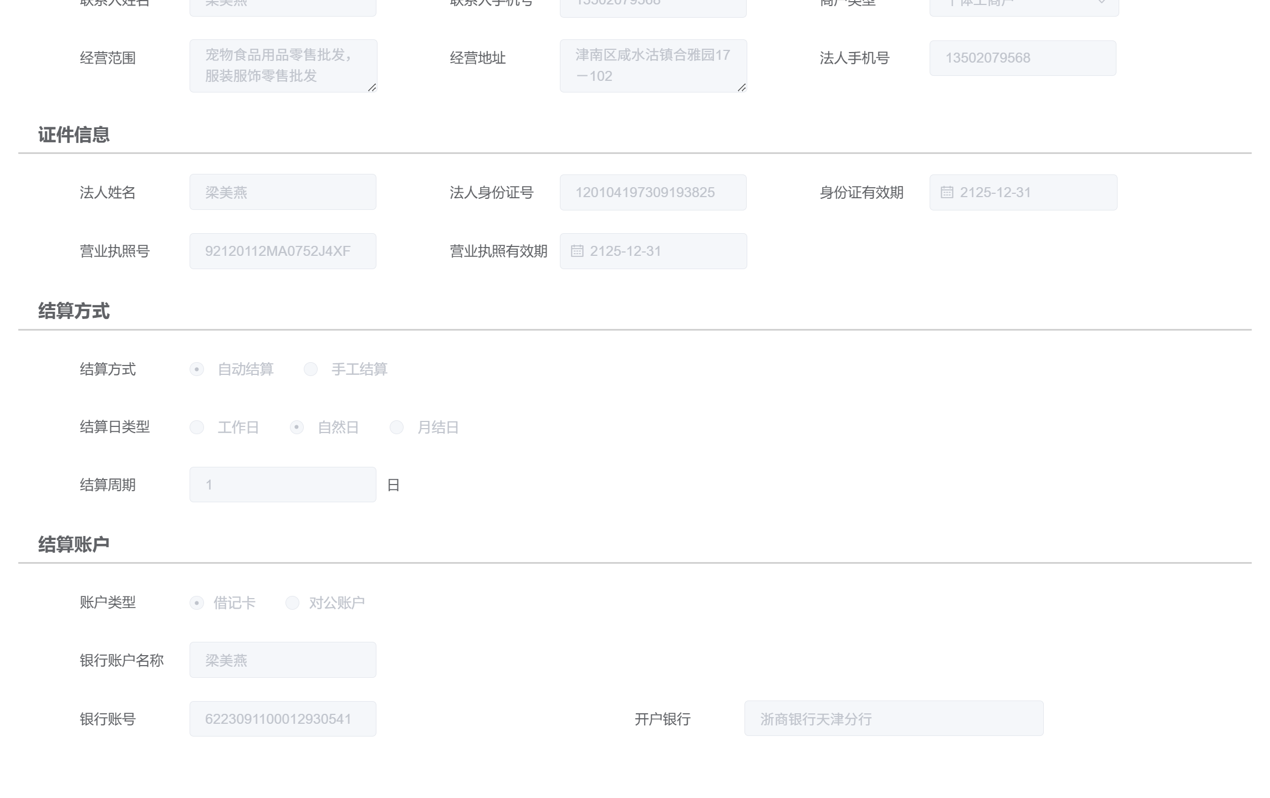Image resolution: width=1270 pixels, height=798 pixels.
Task: Choose 工作日 settlement day type
Action: pyautogui.click(x=197, y=428)
